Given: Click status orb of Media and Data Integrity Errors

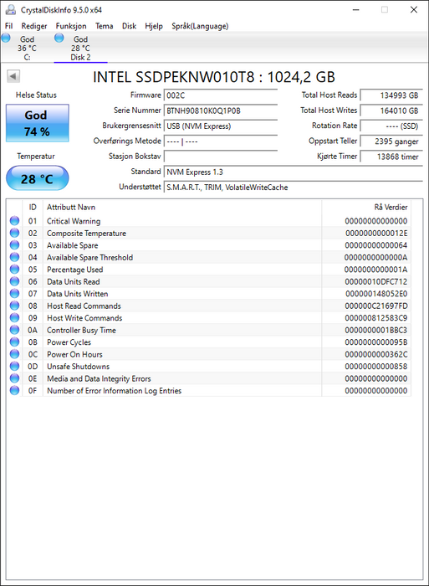Looking at the screenshot, I should click(14, 378).
